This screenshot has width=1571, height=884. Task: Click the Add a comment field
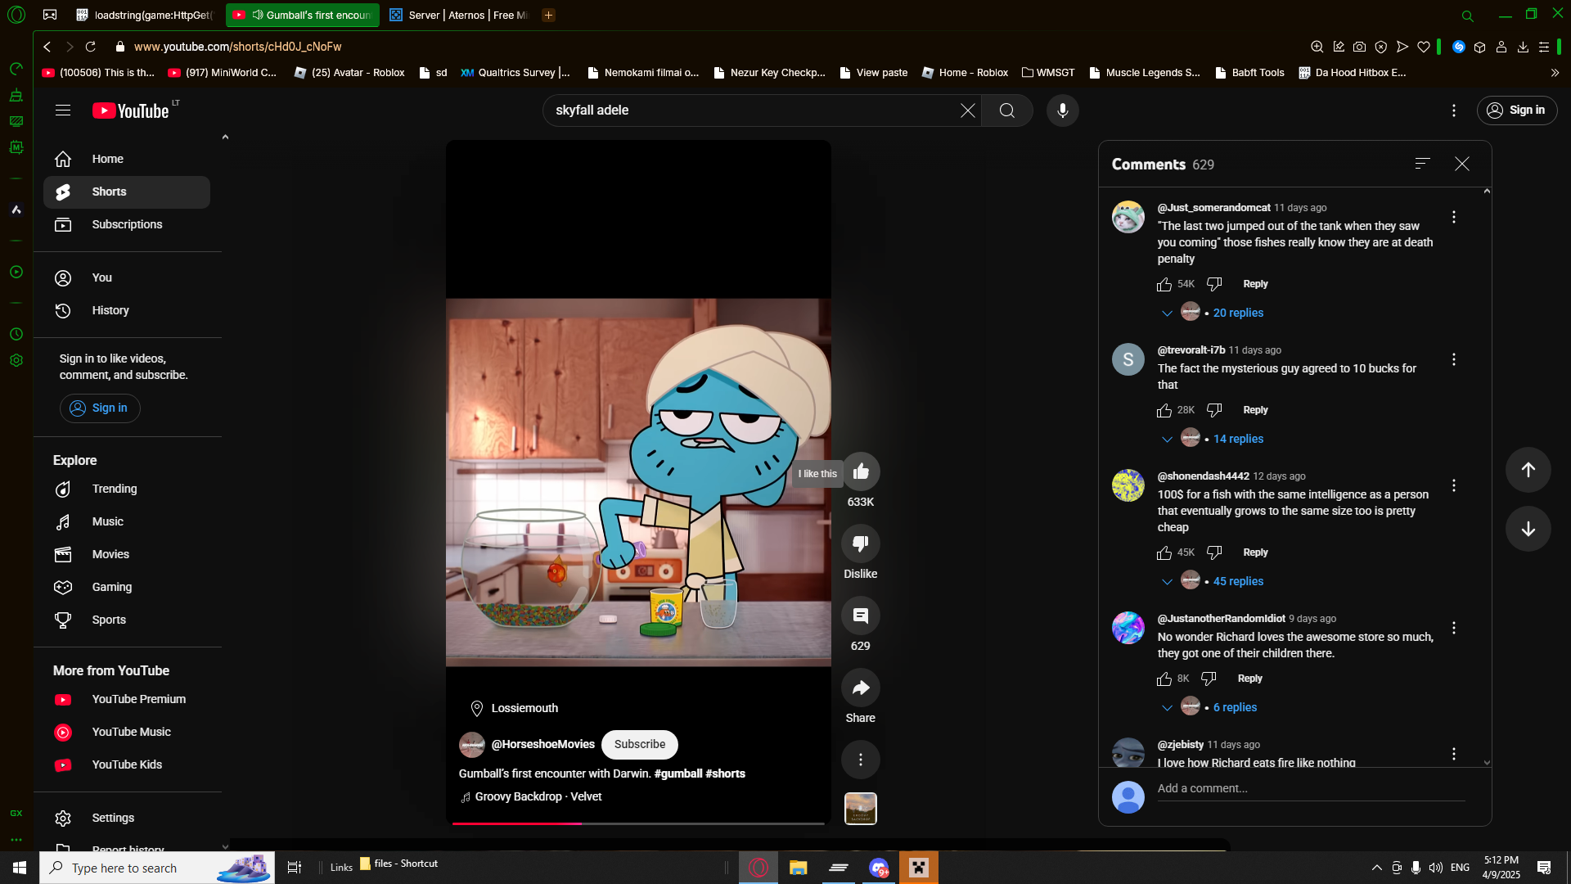1311,789
